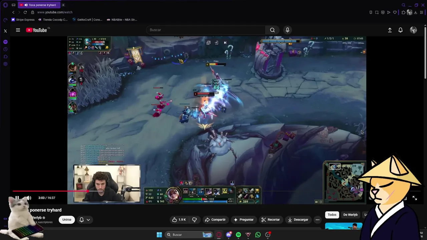427x240 pixels.
Task: Open YouTube upload/create button
Action: click(390, 30)
